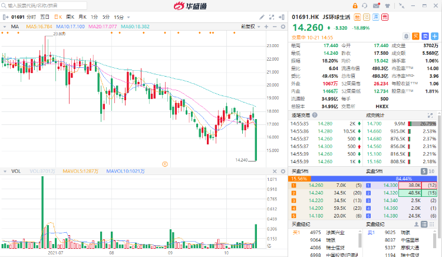This screenshot has height=257, width=442.
Task: Open more timeframes dropdown arrow
Action: pyautogui.click(x=128, y=18)
